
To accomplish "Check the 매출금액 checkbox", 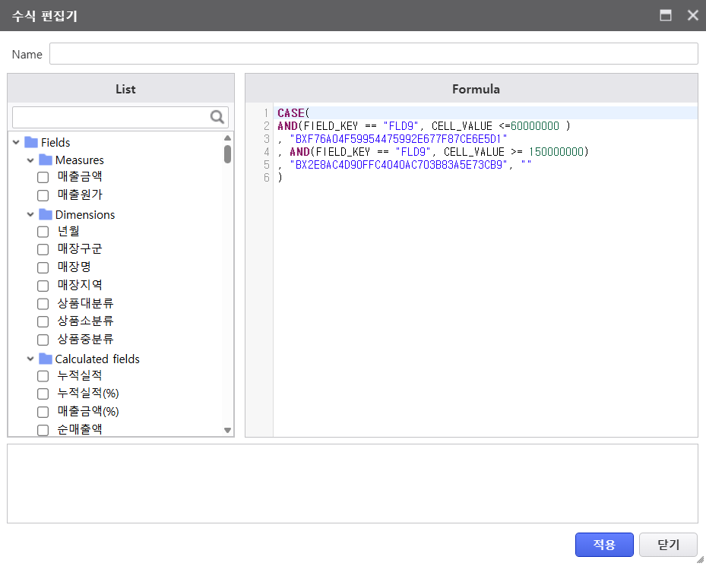I will [43, 177].
